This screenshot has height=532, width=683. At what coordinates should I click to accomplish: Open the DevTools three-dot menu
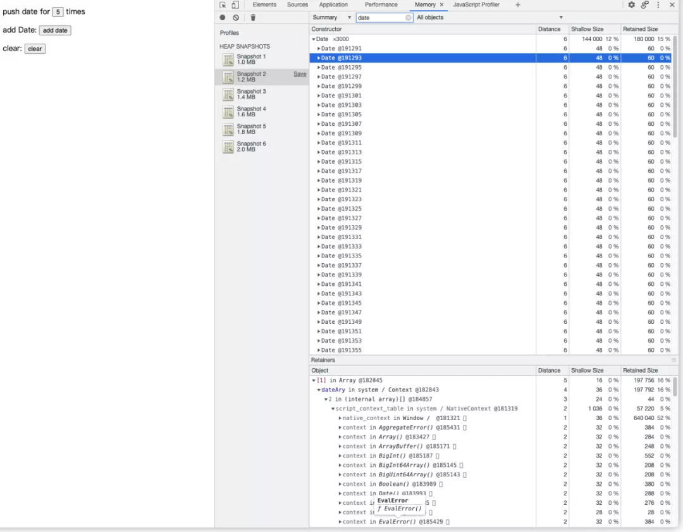coord(658,5)
